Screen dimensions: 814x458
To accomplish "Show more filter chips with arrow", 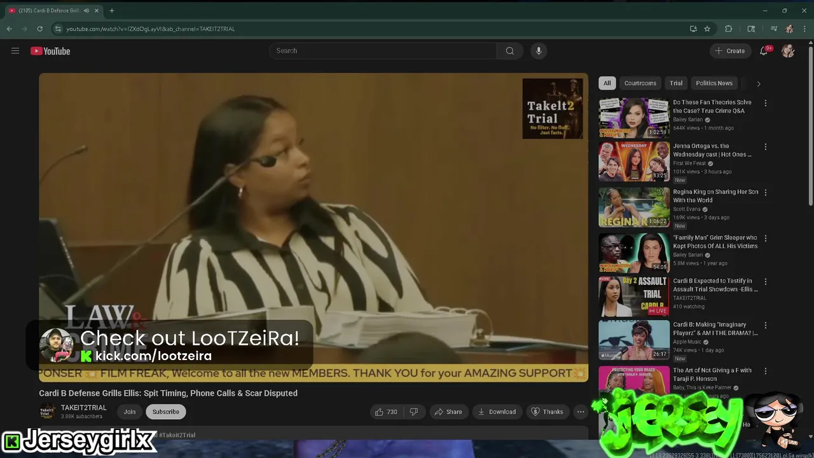I will (x=758, y=83).
